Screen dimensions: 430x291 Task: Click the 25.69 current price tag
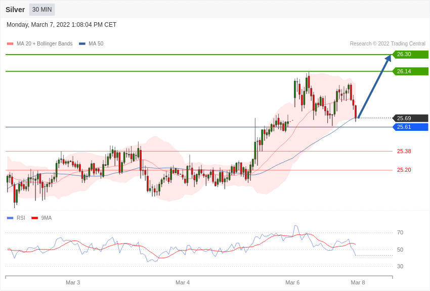[411, 118]
